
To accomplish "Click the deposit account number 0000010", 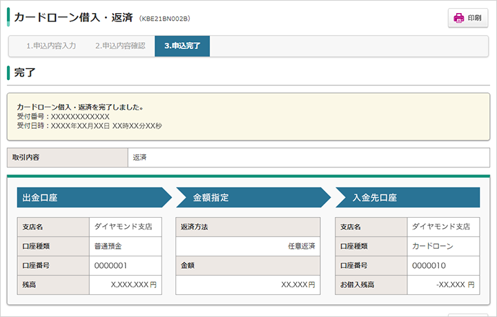I will pyautogui.click(x=429, y=266).
